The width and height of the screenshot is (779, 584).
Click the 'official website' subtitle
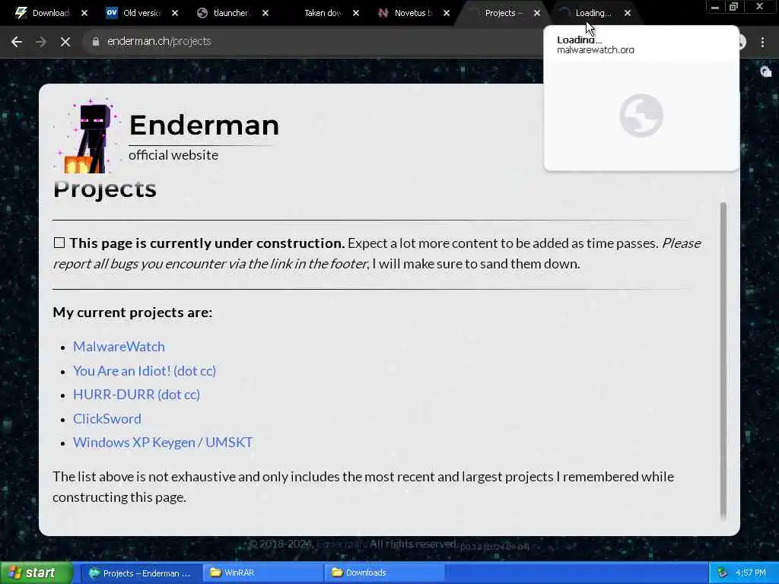tap(173, 155)
